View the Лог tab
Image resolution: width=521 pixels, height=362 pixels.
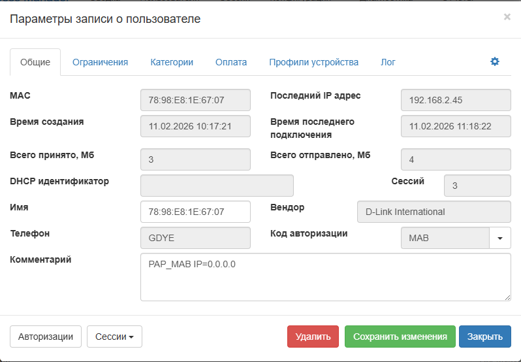click(x=388, y=62)
